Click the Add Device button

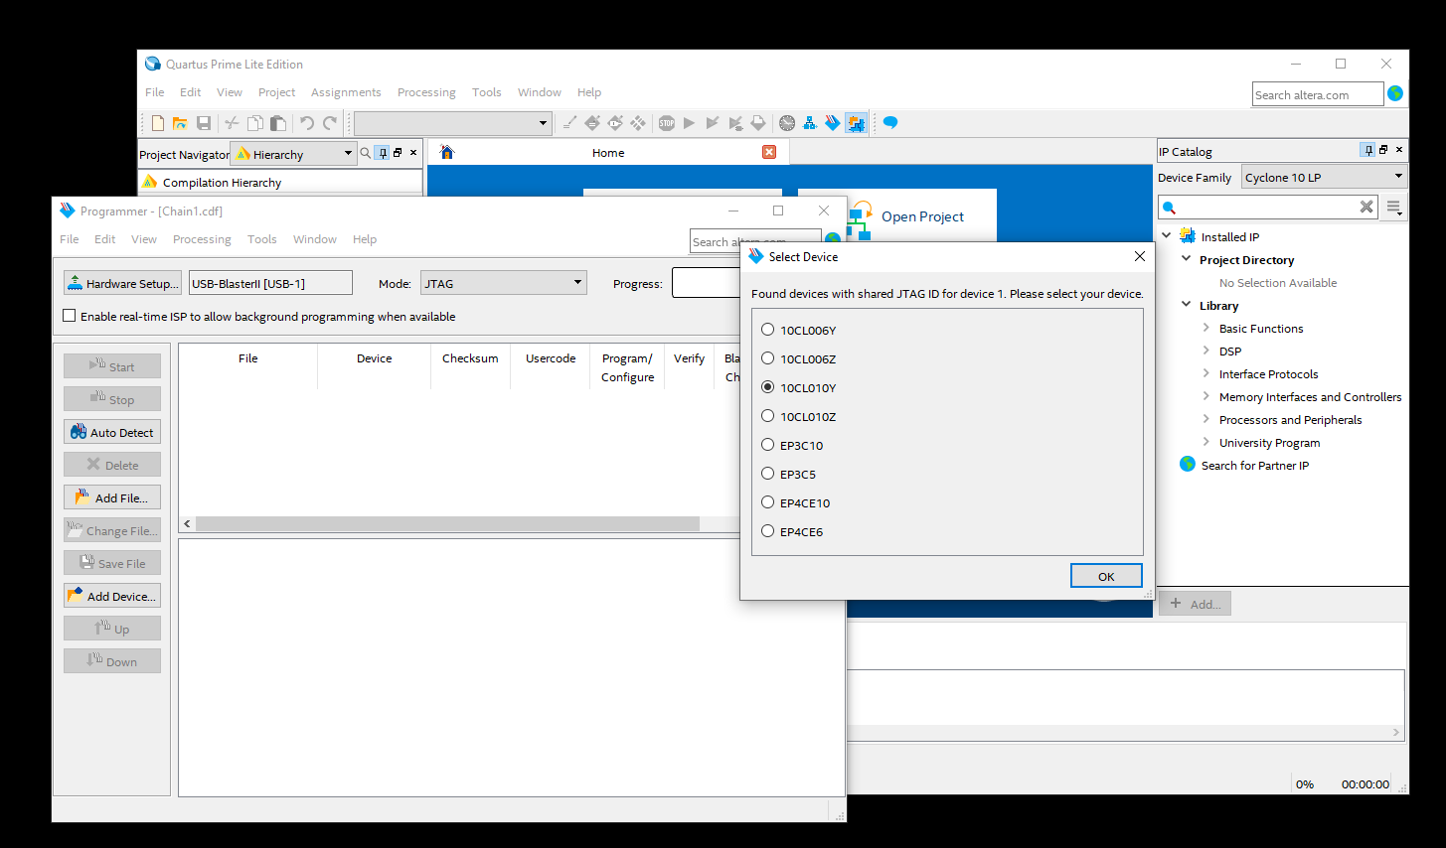point(112,596)
